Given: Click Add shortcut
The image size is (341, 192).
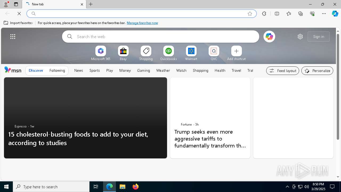Looking at the screenshot, I should point(237,53).
